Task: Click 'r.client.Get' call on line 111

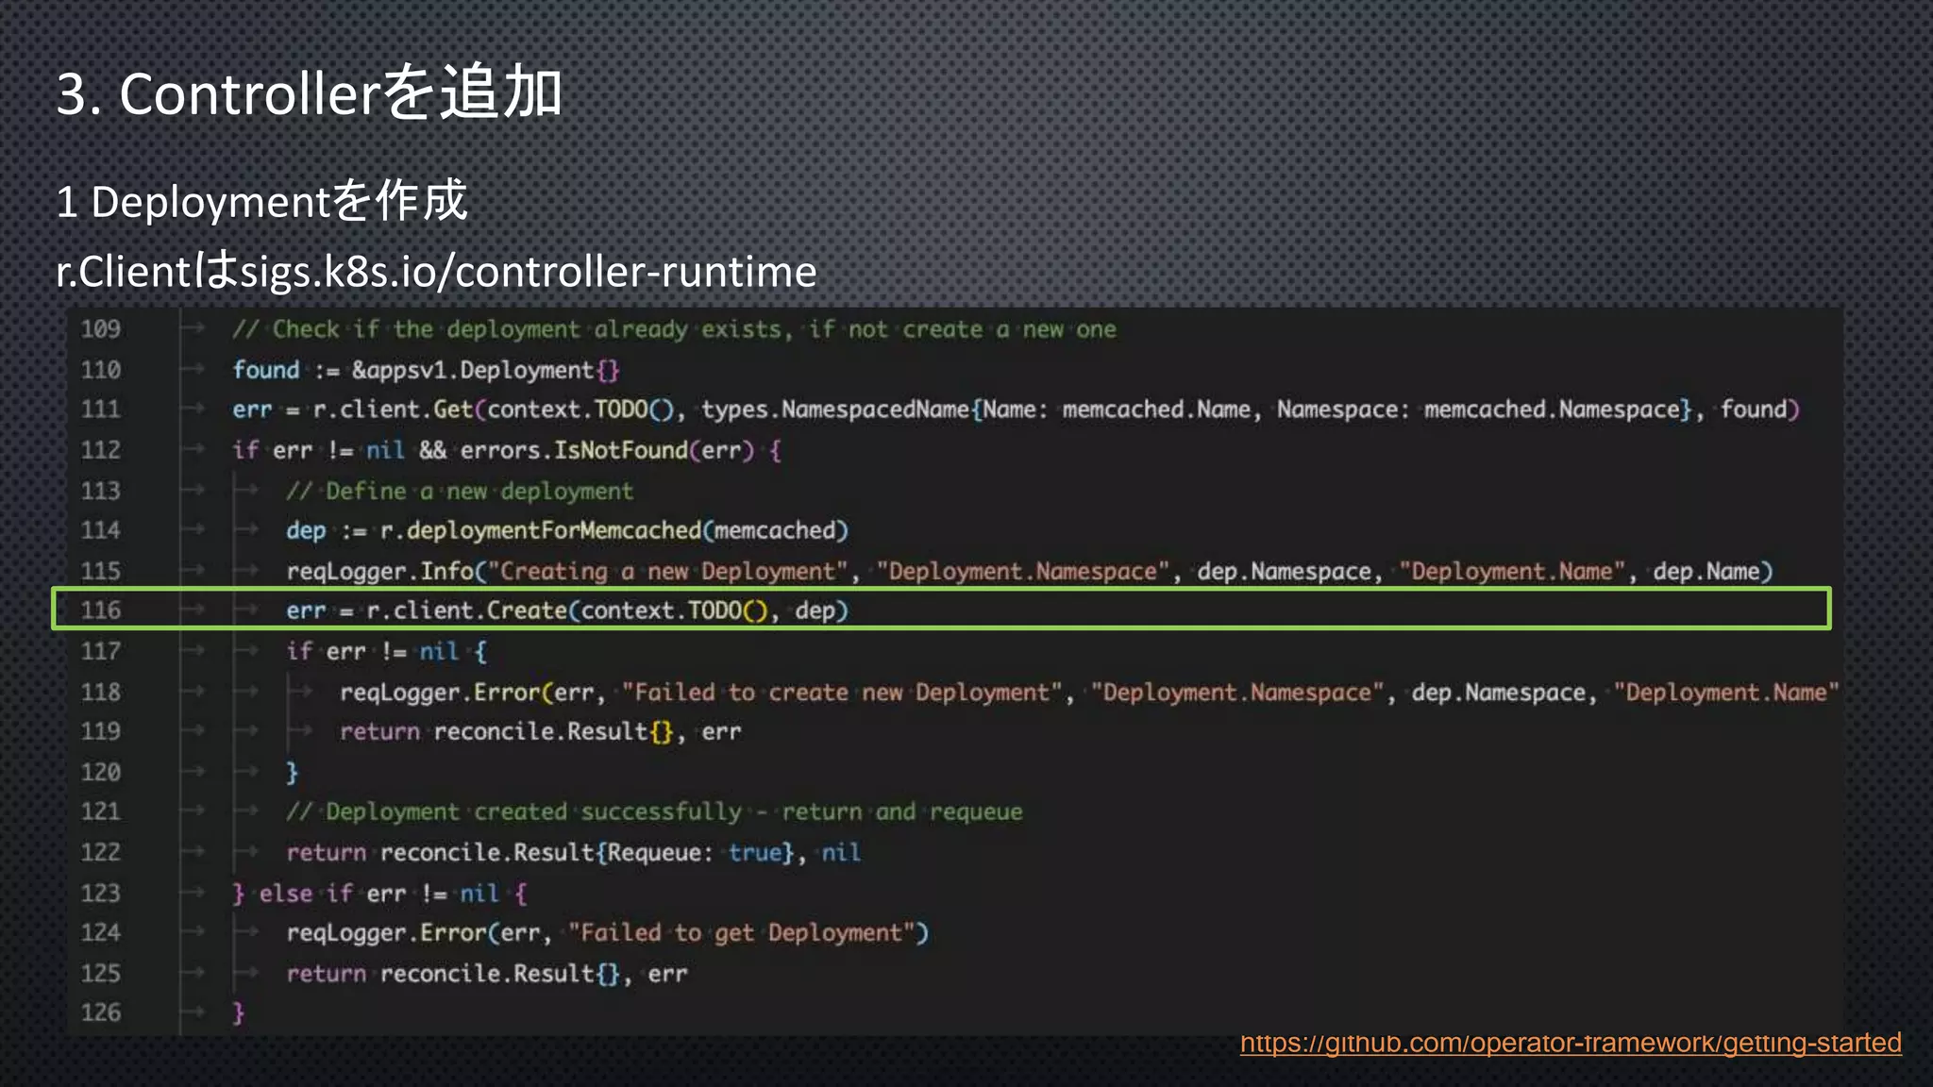Action: tap(394, 410)
